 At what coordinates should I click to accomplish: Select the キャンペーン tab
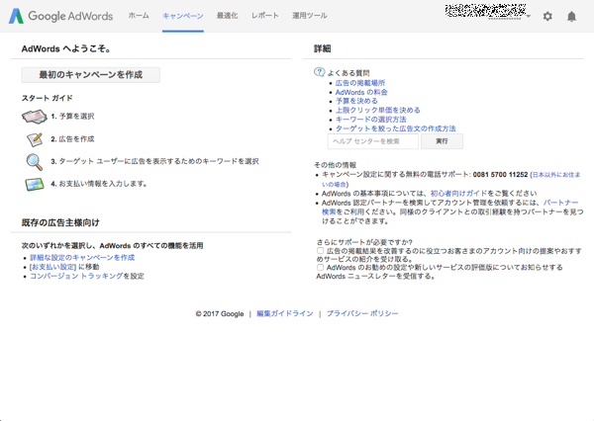pyautogui.click(x=183, y=16)
